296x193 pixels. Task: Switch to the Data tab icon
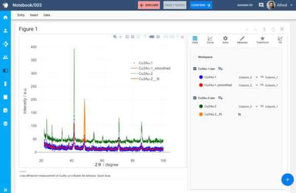point(195,40)
